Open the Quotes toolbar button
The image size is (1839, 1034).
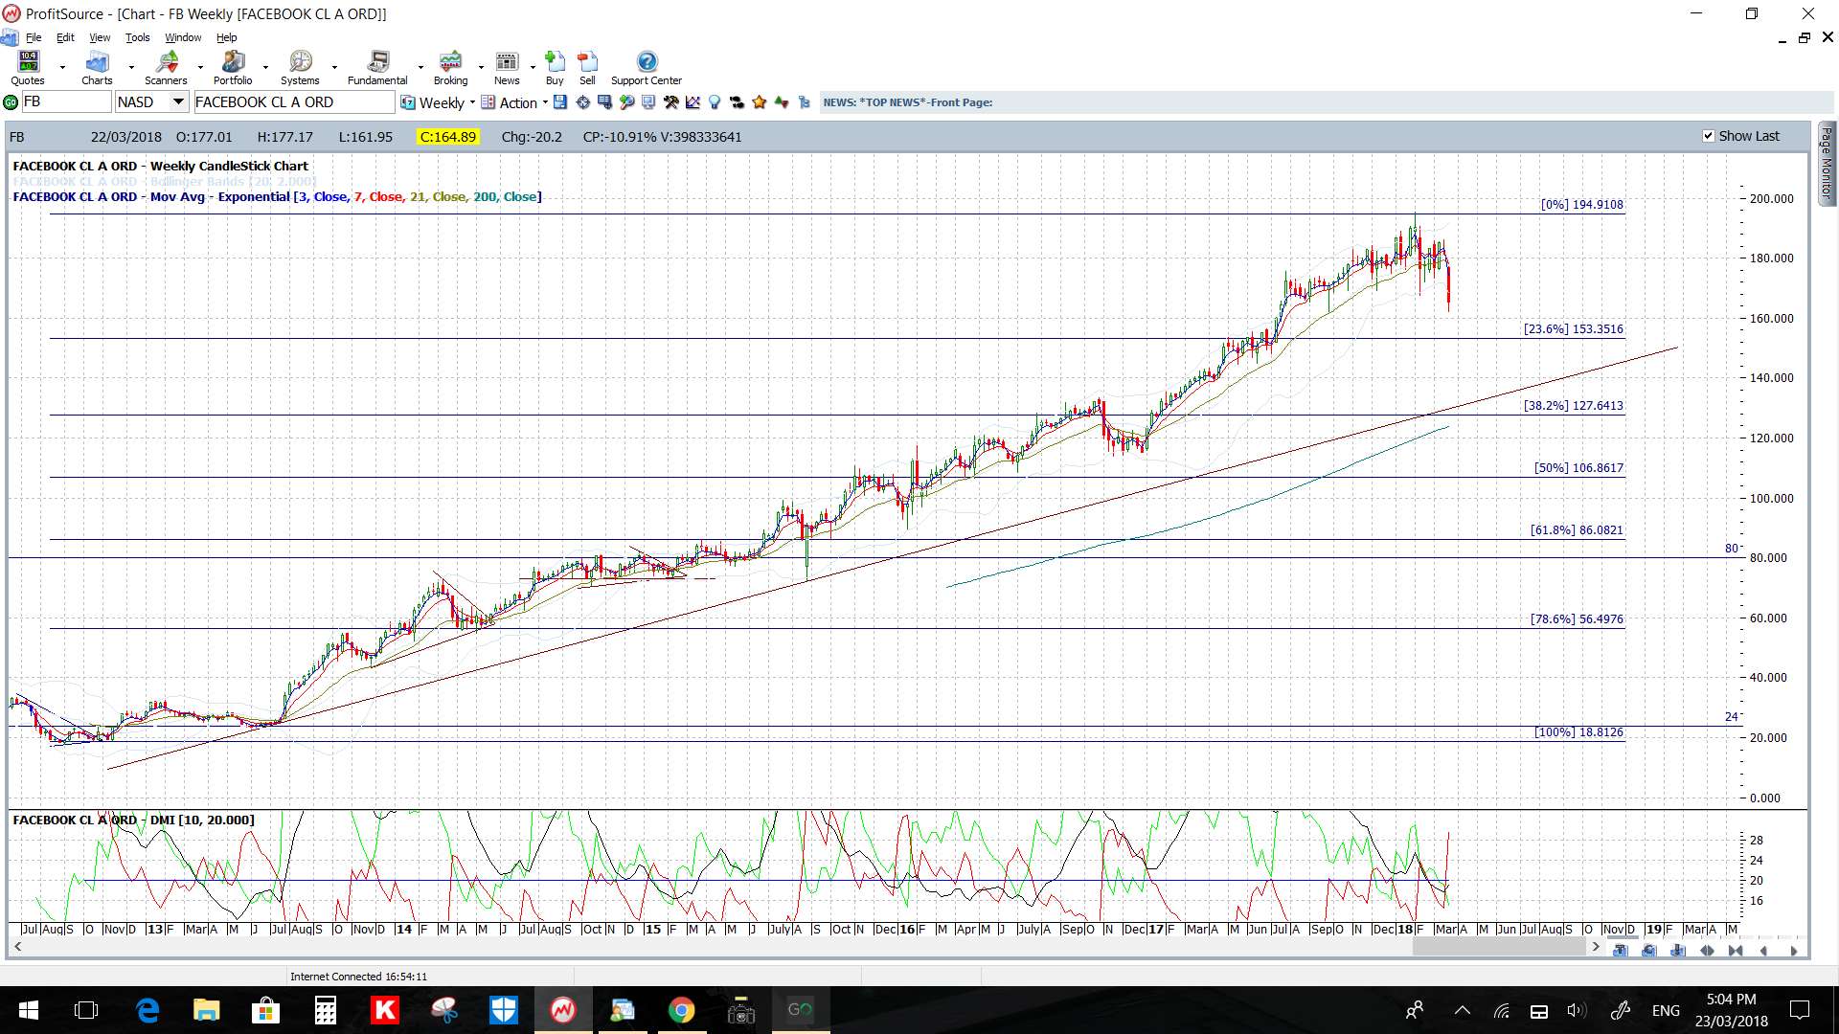28,69
